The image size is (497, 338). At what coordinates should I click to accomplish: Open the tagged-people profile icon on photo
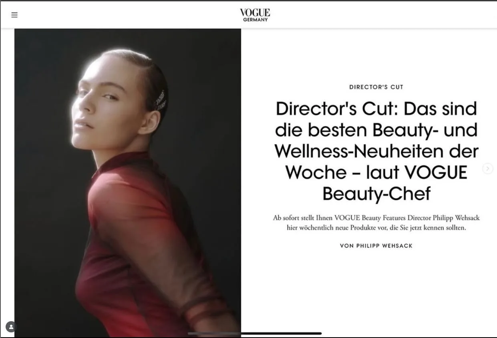[11, 327]
